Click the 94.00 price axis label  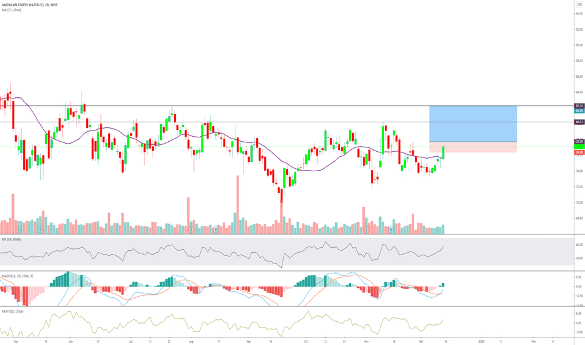click(x=579, y=13)
